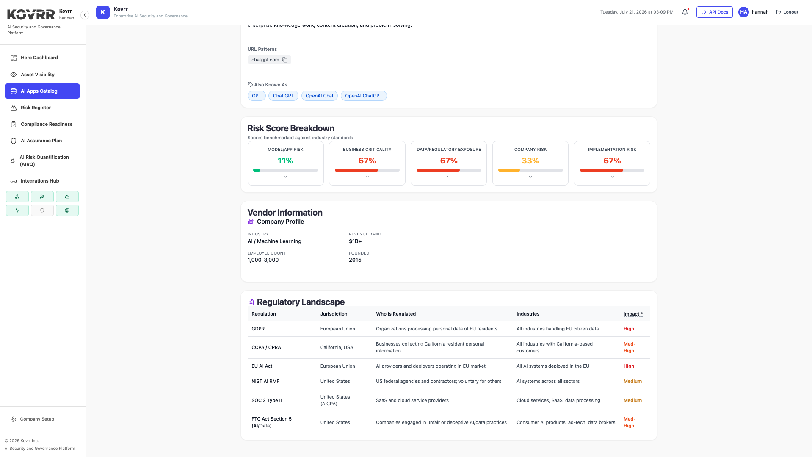Image resolution: width=812 pixels, height=457 pixels.
Task: Click the Company Risk orange progress bar
Action: coord(530,170)
